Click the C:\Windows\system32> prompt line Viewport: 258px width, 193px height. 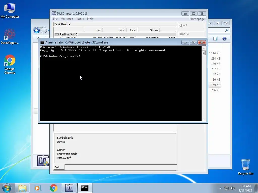point(60,56)
